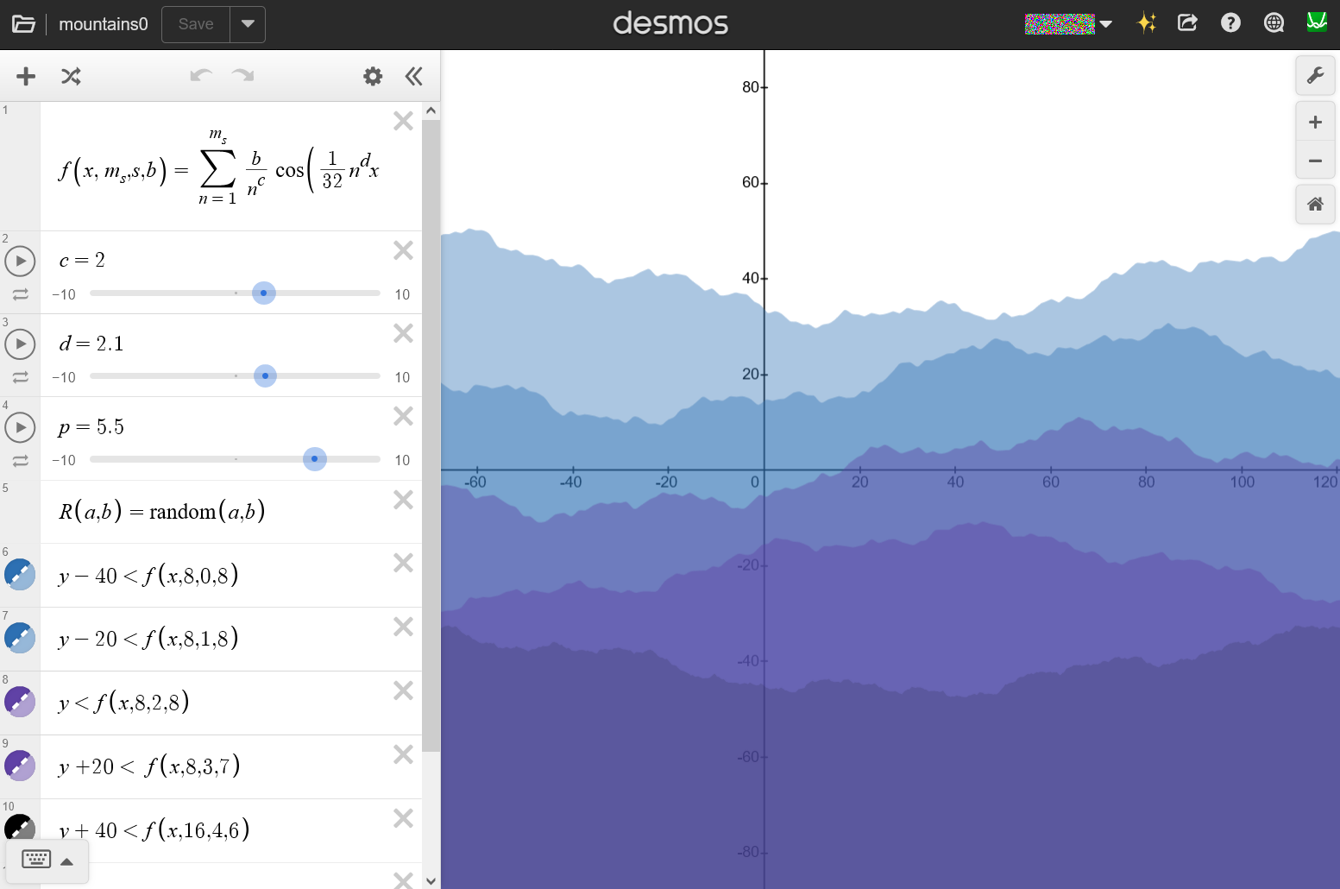Delete the d = 2.1 slider expression
Viewport: 1340px width, 889px height.
pos(403,333)
